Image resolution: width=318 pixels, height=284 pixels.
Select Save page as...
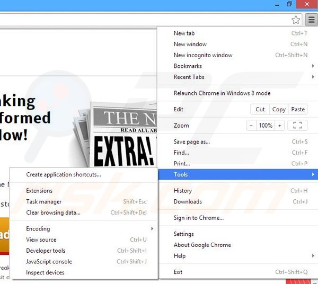point(238,141)
